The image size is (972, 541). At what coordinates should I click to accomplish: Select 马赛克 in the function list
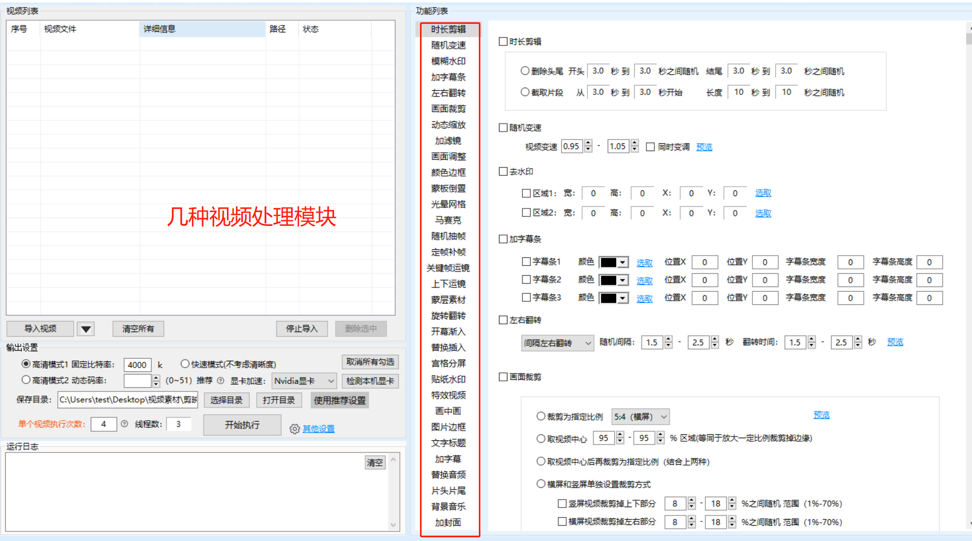tap(449, 220)
